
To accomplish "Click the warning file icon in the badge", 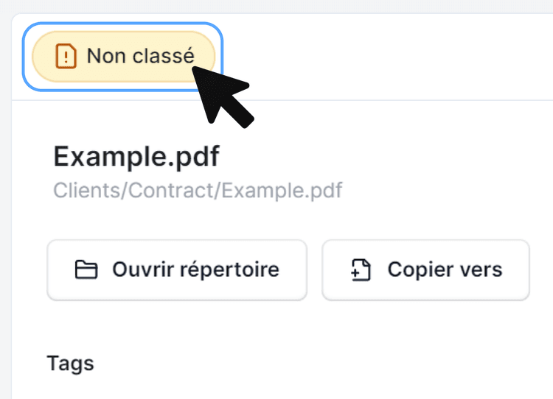I will pos(66,56).
